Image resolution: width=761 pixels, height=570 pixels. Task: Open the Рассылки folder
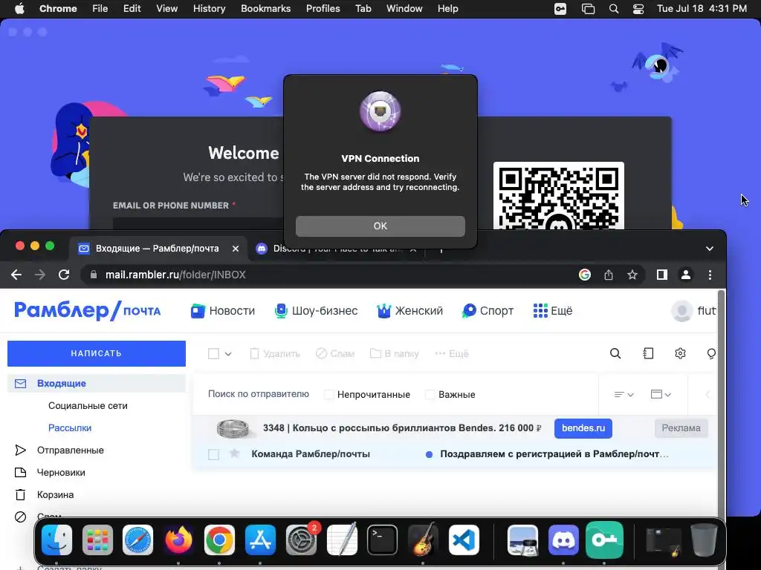(70, 428)
